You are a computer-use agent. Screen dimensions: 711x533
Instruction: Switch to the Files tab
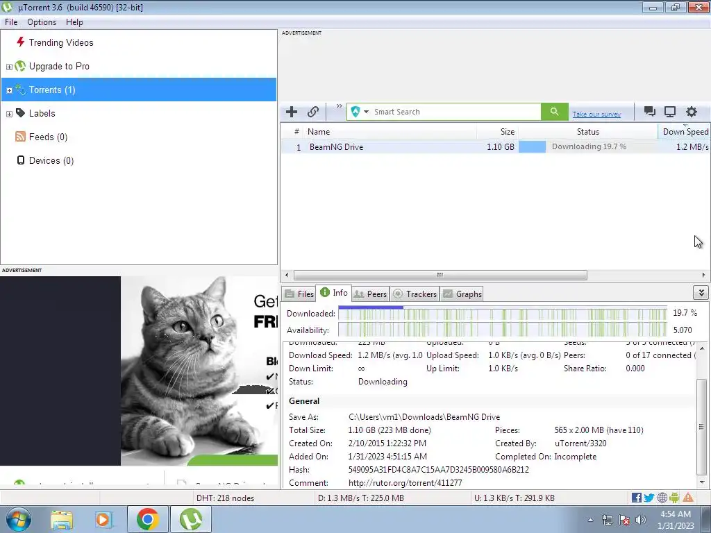tap(299, 294)
